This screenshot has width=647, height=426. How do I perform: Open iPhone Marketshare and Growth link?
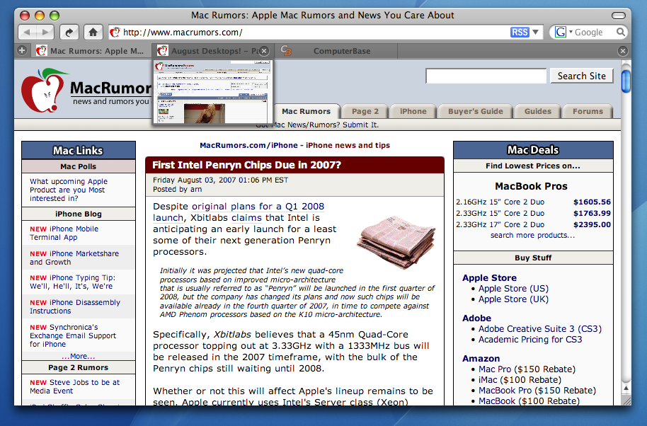click(74, 258)
